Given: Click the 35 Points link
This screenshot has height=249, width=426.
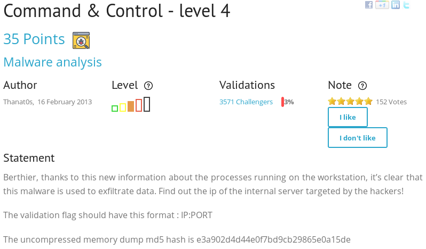Looking at the screenshot, I should point(34,39).
